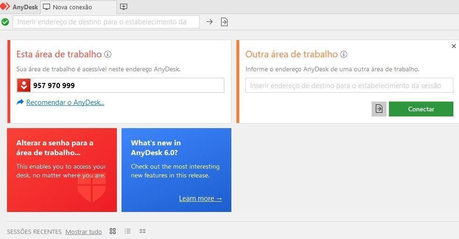Select the address 957 970 999
Image resolution: width=459 pixels, height=239 pixels.
point(54,86)
